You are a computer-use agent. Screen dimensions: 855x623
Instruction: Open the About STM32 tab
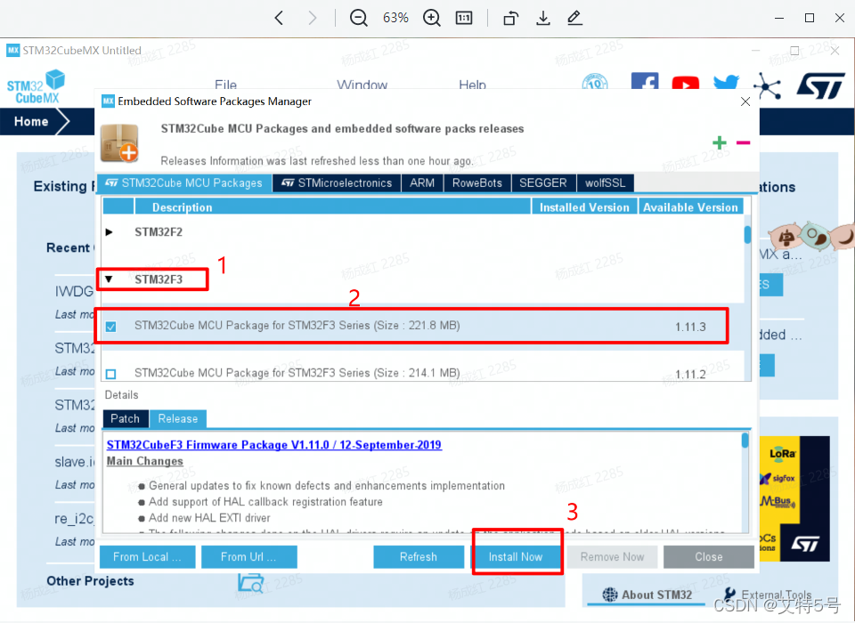647,595
